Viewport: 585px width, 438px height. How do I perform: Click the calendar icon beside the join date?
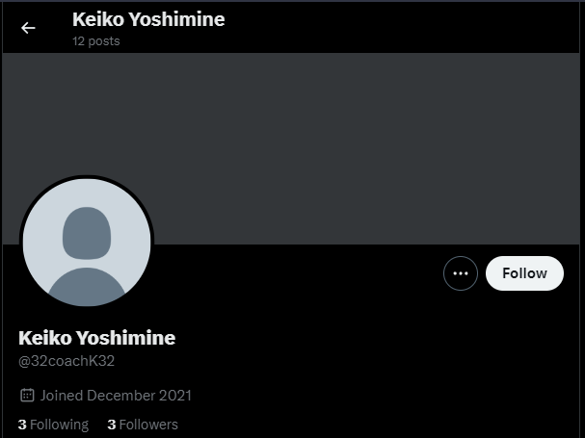27,395
